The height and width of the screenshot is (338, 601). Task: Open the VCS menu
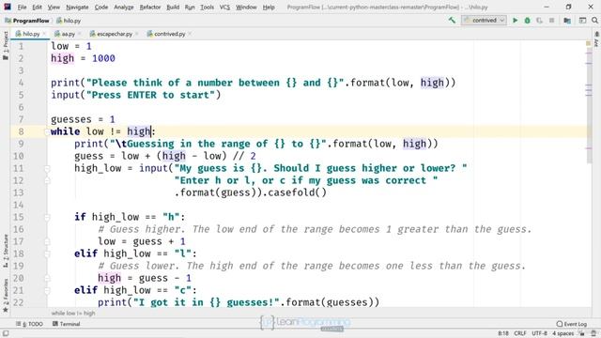pos(224,7)
